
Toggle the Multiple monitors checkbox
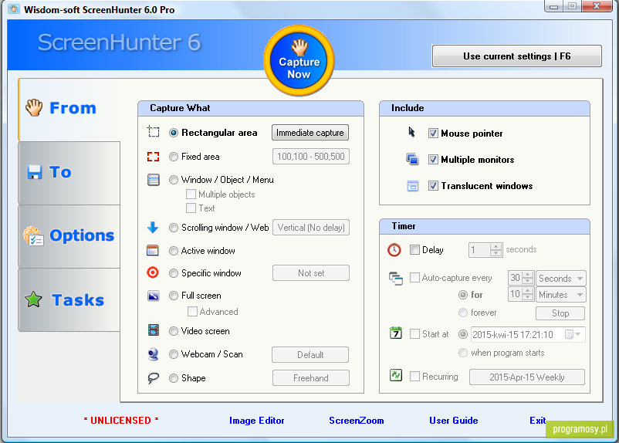coord(433,160)
